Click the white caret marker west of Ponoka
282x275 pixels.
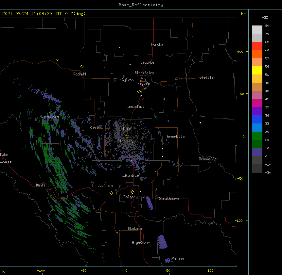(119, 48)
